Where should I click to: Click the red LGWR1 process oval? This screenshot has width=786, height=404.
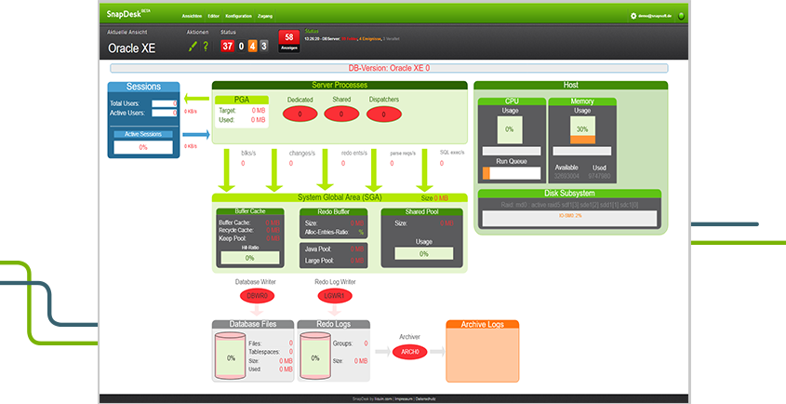335,296
